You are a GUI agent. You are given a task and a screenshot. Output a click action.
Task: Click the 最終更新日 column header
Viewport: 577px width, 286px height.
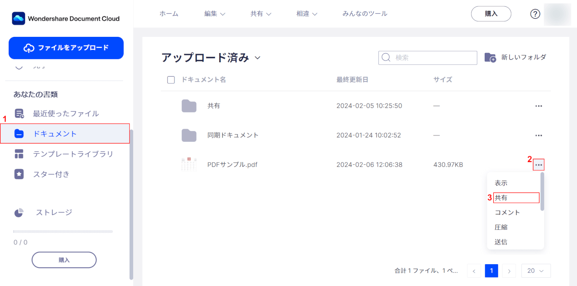coord(352,80)
